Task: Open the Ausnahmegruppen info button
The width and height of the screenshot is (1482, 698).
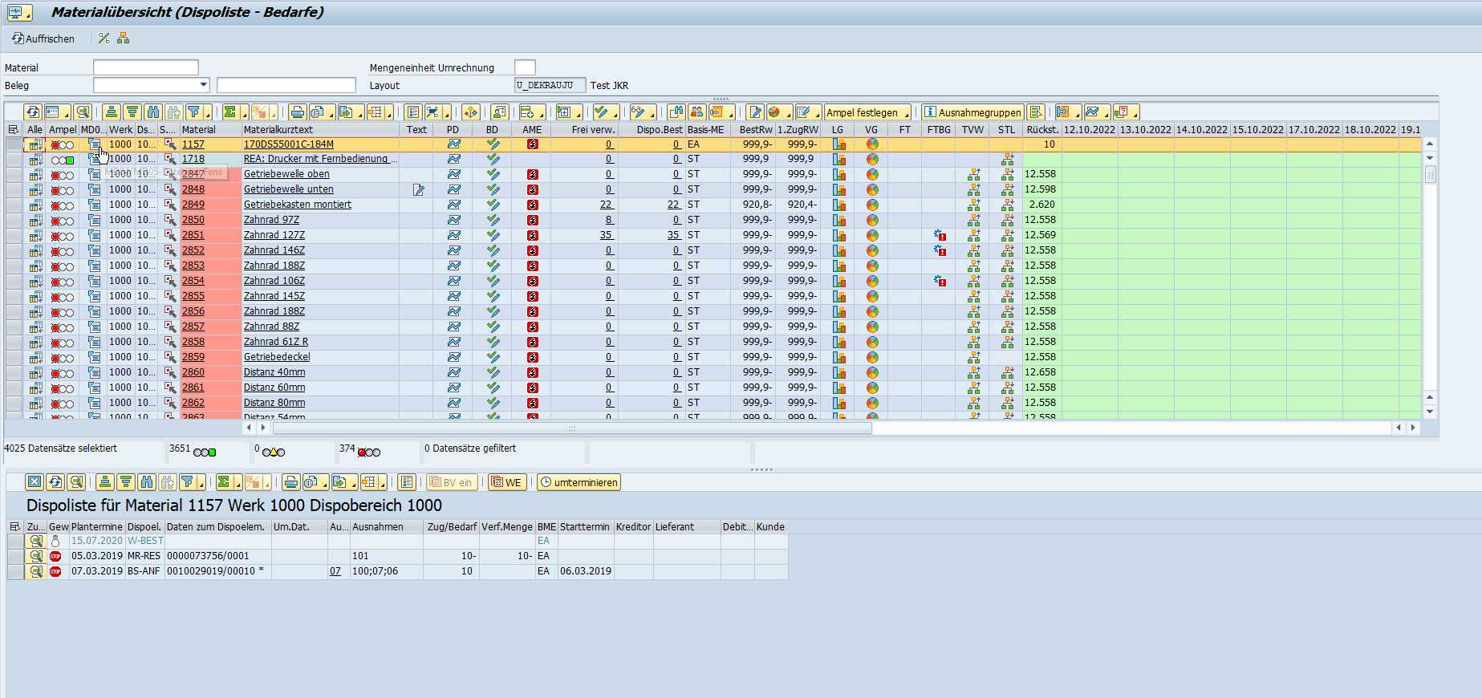Action: point(972,112)
